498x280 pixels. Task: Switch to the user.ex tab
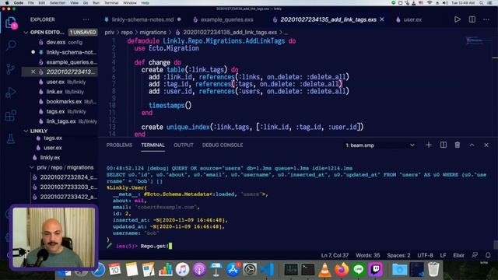[x=412, y=19]
